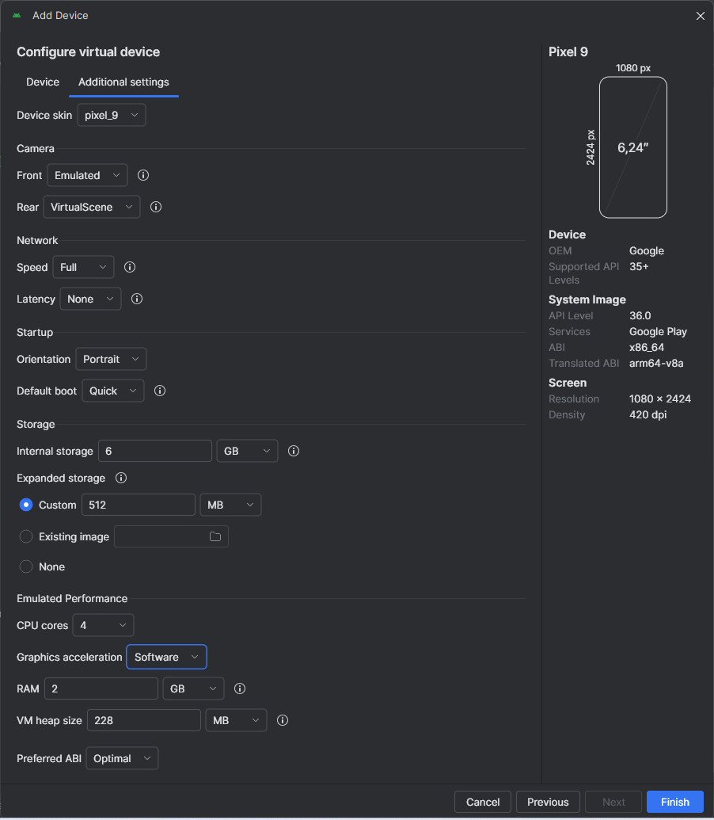Click the RAM info icon
714x820 pixels.
coord(240,688)
